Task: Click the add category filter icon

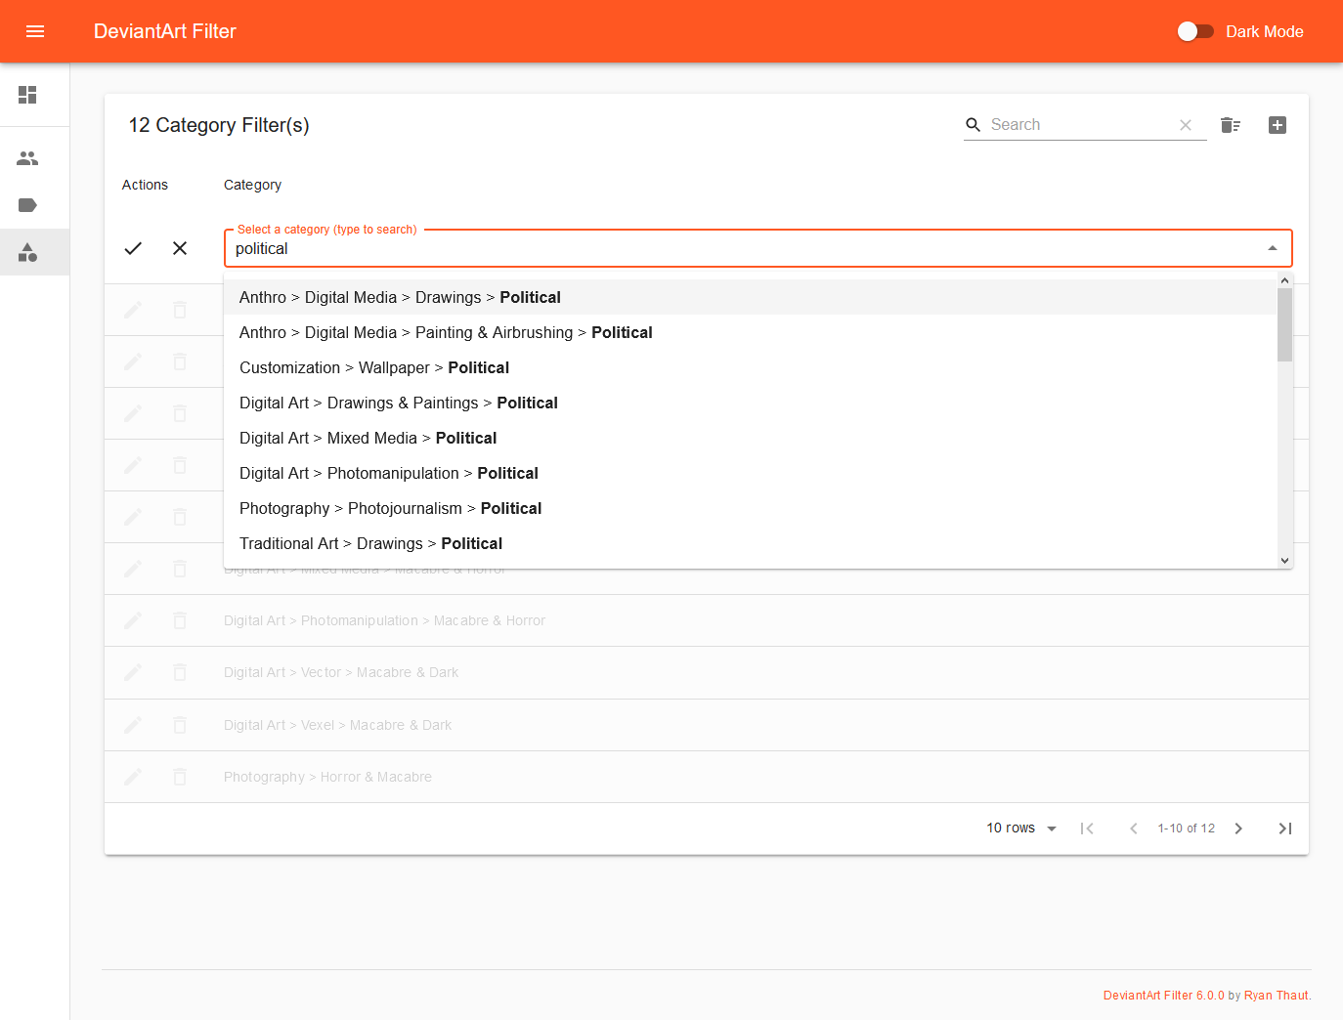Action: click(1277, 125)
